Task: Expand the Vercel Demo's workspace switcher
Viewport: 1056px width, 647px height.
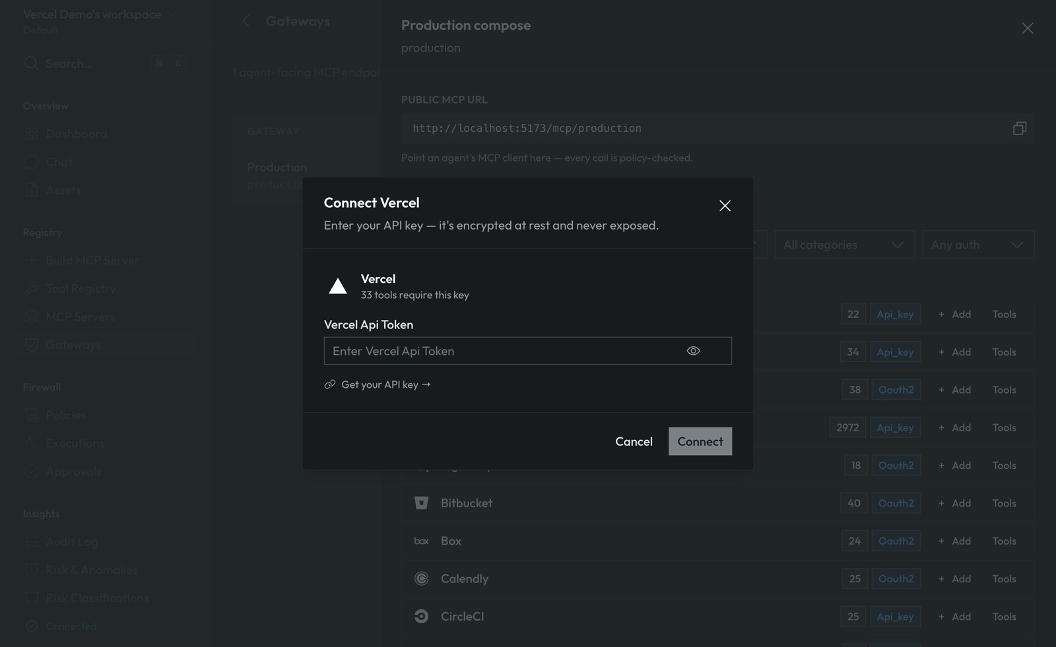Action: pos(99,15)
